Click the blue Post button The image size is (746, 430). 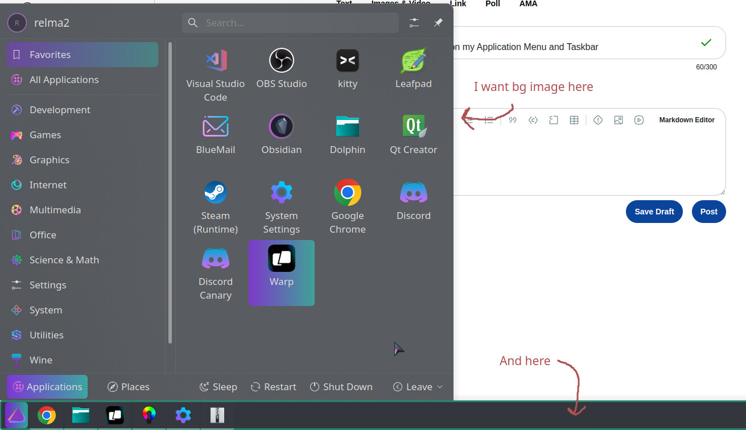(709, 212)
